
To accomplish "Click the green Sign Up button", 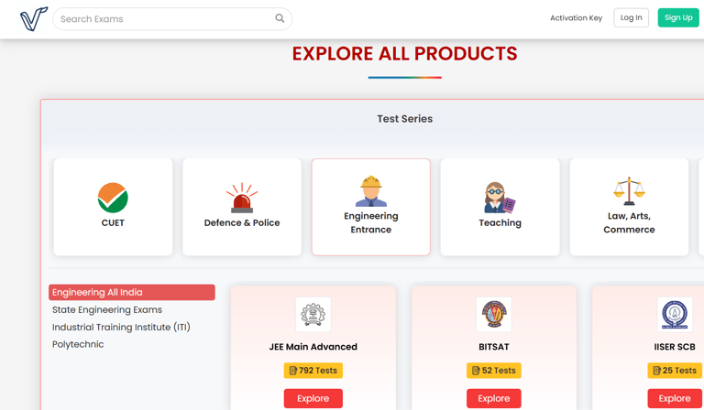I will 678,17.
